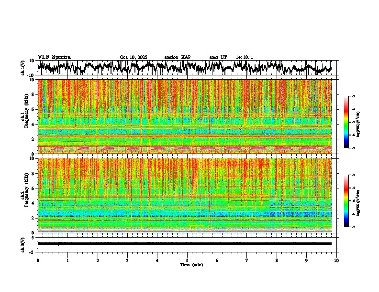Screen dimensions: 379x292
Task: Click the "station=KAP" header label
Action: pyautogui.click(x=178, y=57)
